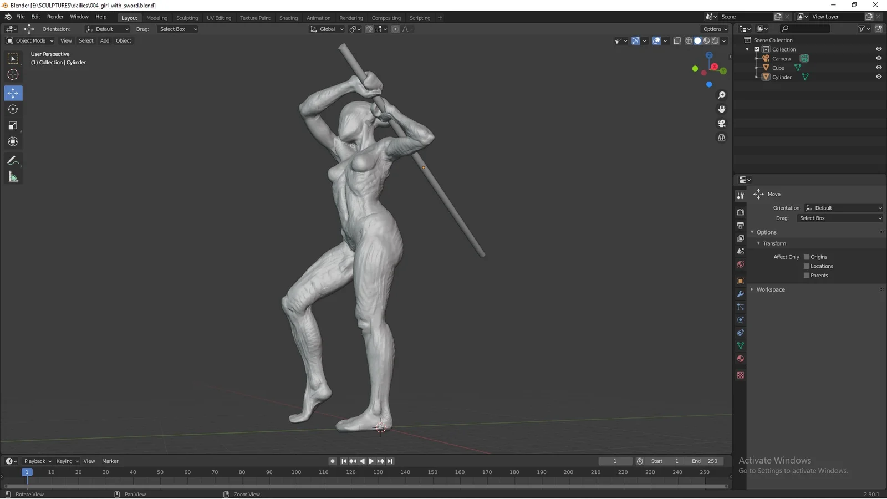Open the Render menu
Viewport: 887px width, 499px height.
point(55,16)
